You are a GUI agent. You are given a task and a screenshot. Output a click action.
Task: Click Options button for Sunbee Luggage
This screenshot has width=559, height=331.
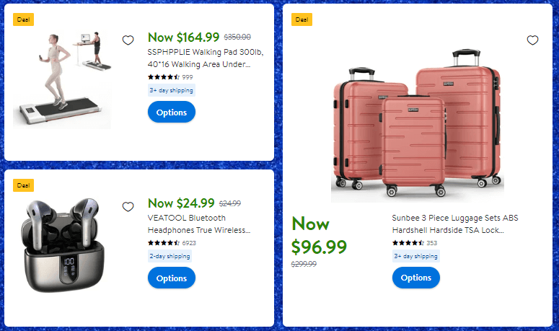point(415,278)
